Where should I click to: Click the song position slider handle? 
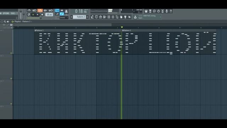pyautogui.click(x=41, y=18)
